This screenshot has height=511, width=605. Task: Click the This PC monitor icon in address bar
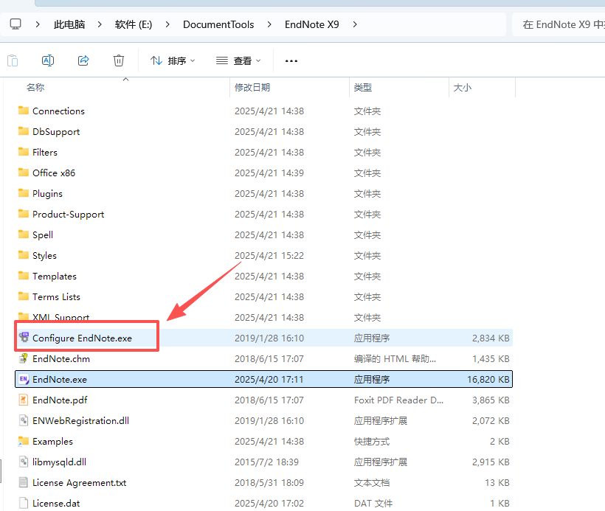coord(15,24)
